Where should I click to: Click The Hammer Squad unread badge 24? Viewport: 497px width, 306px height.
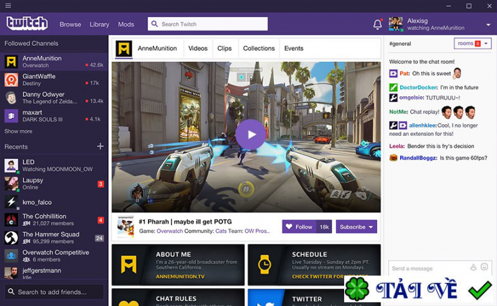(99, 238)
